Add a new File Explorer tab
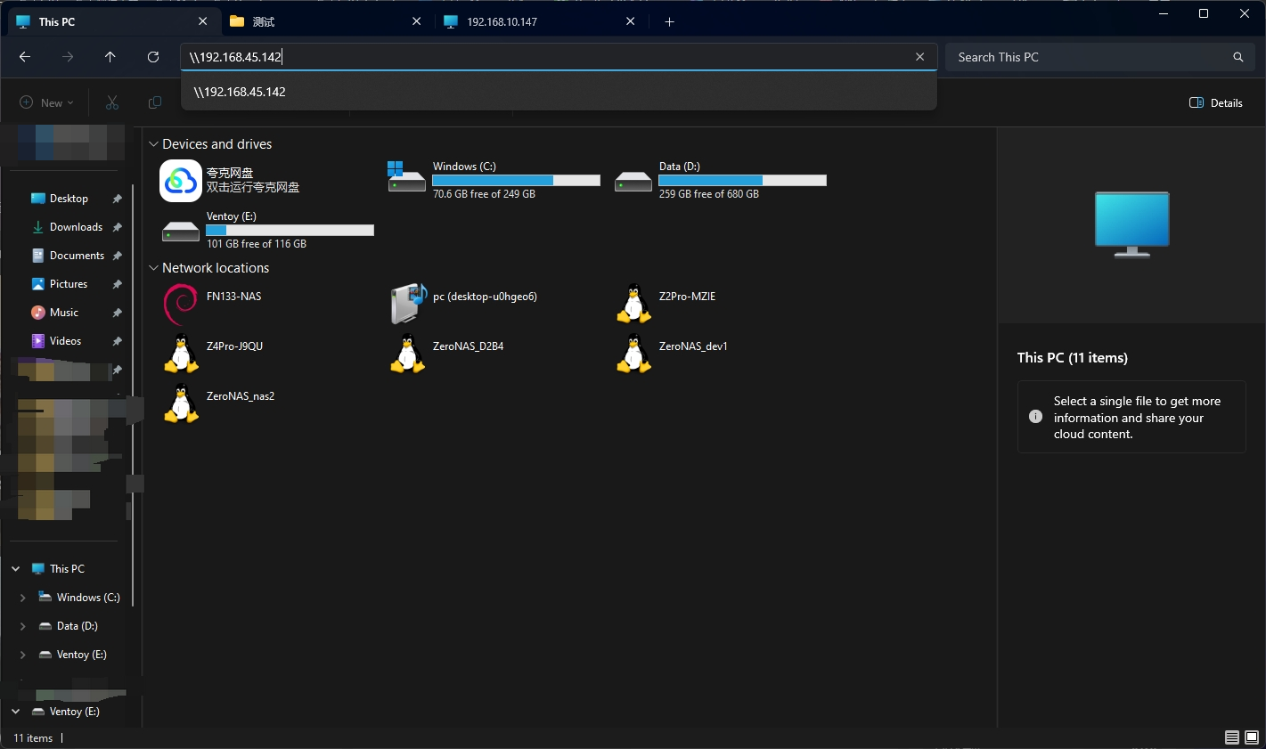Screen dimensions: 1266x749 click(x=670, y=21)
